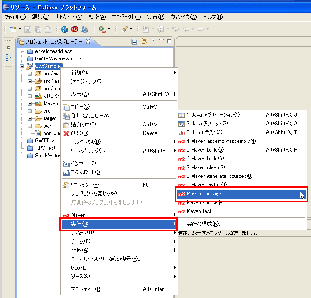The width and height of the screenshot is (311, 298).
Task: Click the Save All toolbar icon
Action: point(38,29)
